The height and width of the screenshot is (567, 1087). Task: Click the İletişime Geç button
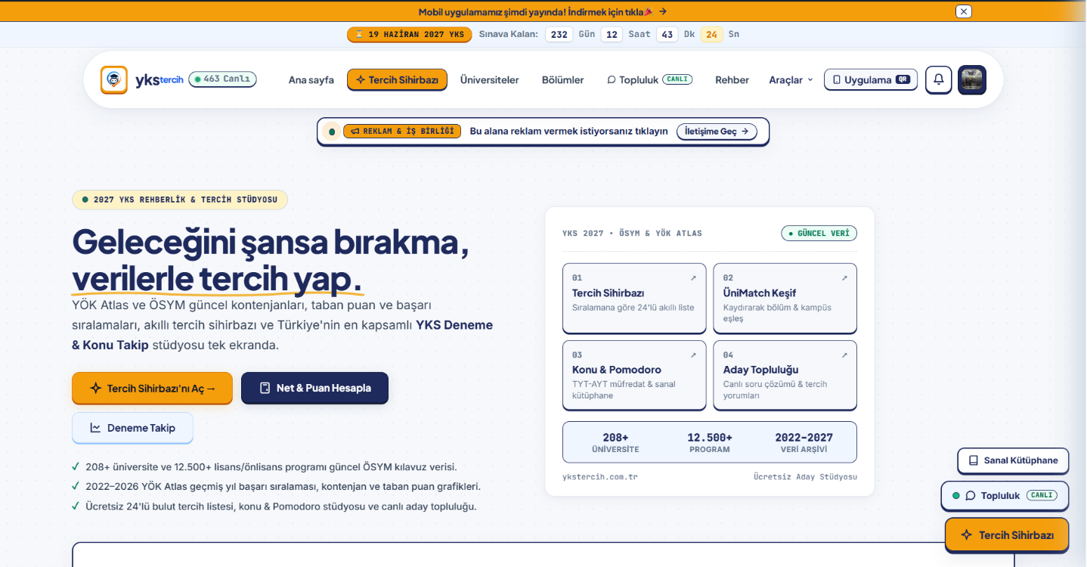click(x=716, y=131)
